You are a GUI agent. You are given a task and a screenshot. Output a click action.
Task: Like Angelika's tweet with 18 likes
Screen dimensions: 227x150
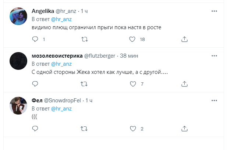(x=133, y=39)
